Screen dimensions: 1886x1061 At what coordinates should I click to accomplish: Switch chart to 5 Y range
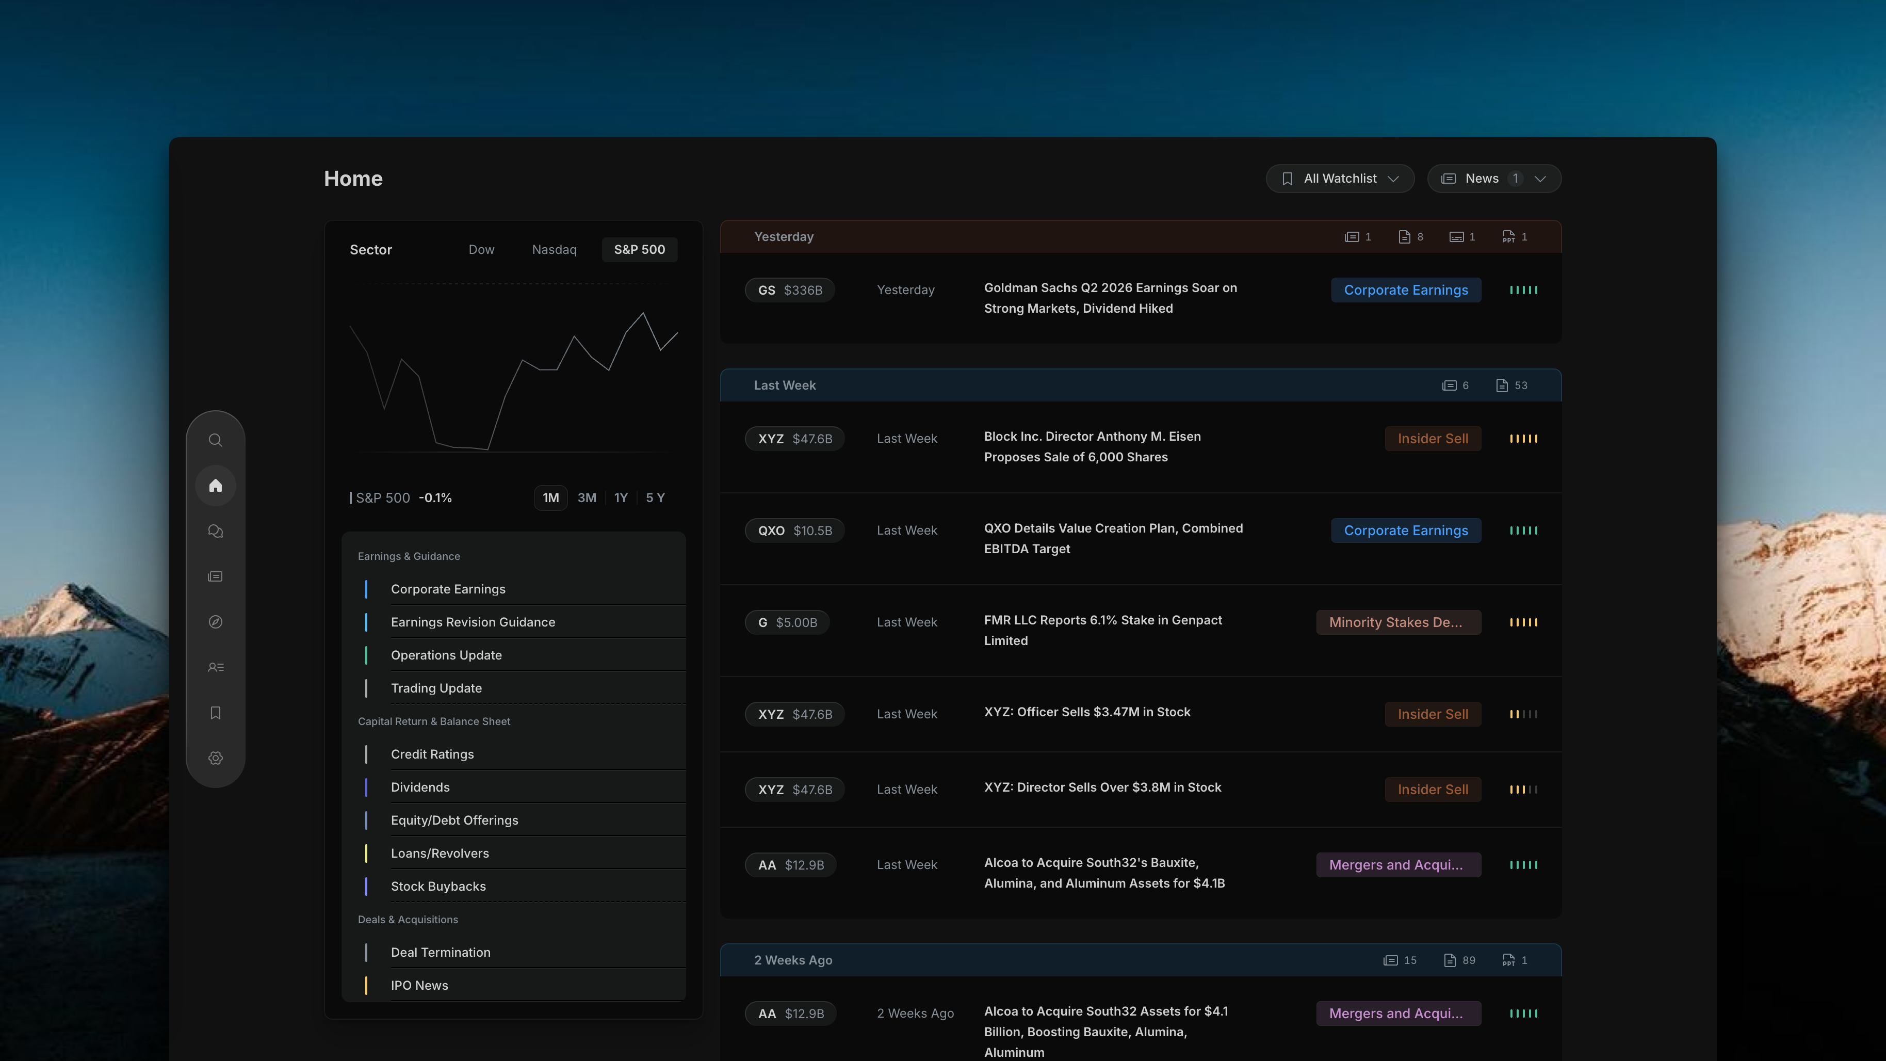pos(655,498)
